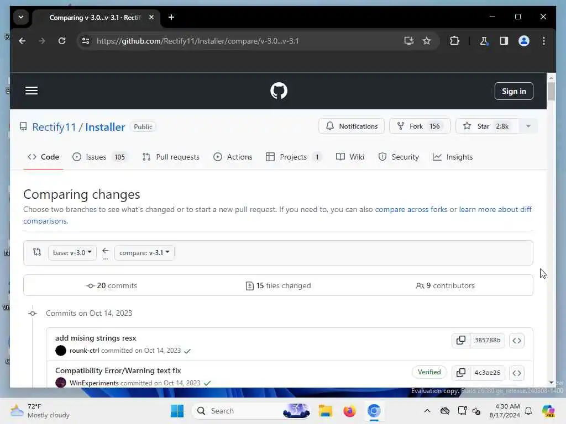Click the address bar URL field
The height and width of the screenshot is (424, 566).
(245, 41)
